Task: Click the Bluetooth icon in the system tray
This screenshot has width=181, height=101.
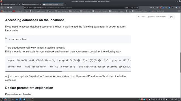Action: (x=157, y=99)
